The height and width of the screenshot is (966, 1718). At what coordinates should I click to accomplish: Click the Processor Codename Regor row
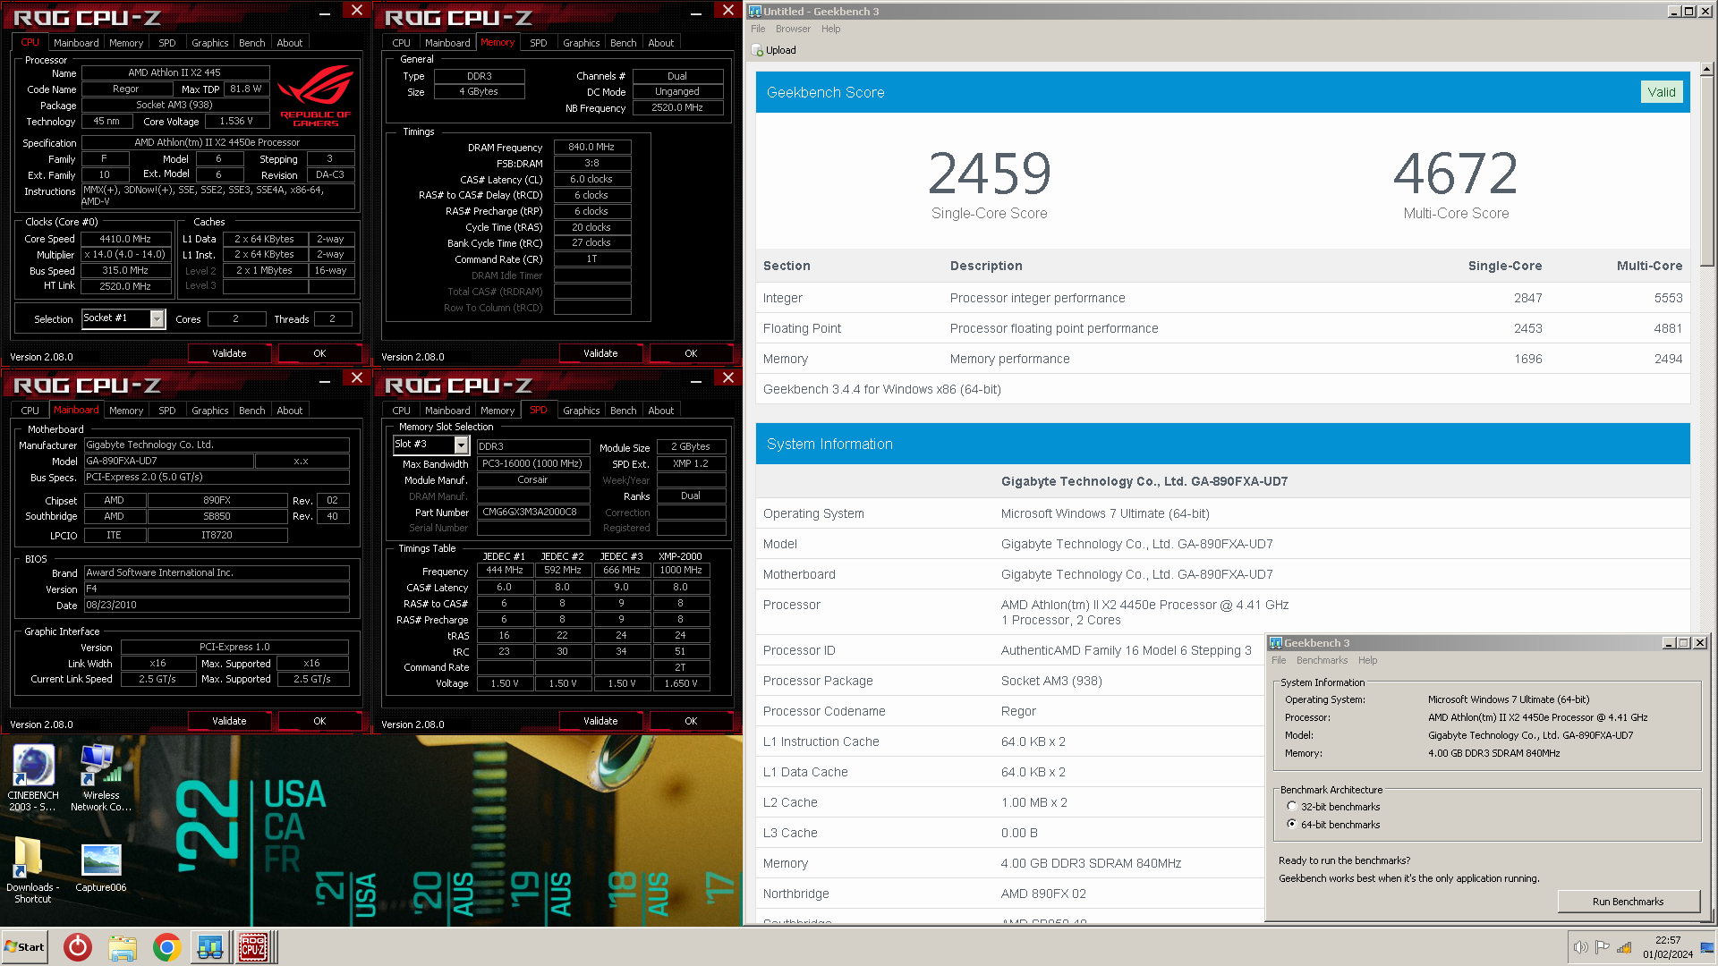(1010, 711)
